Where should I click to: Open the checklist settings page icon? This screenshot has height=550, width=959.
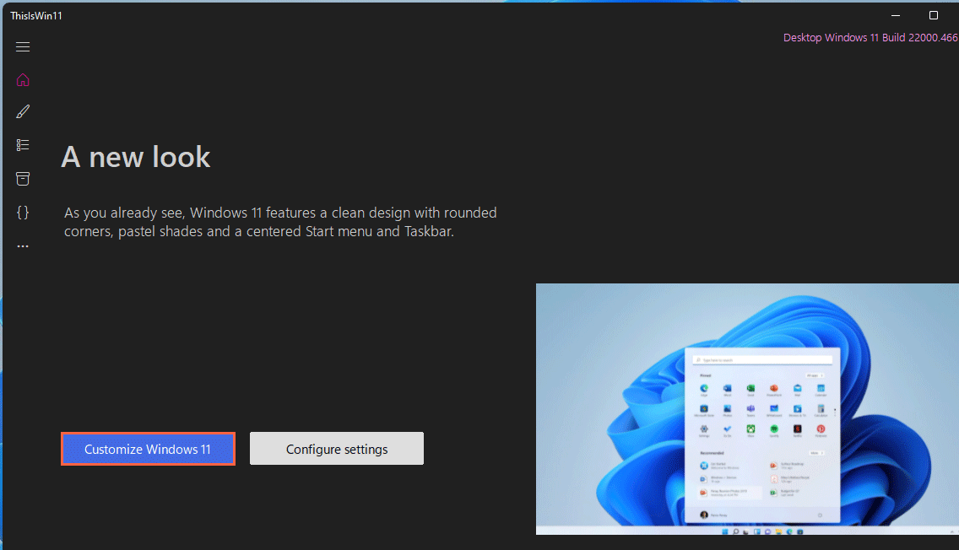tap(23, 145)
